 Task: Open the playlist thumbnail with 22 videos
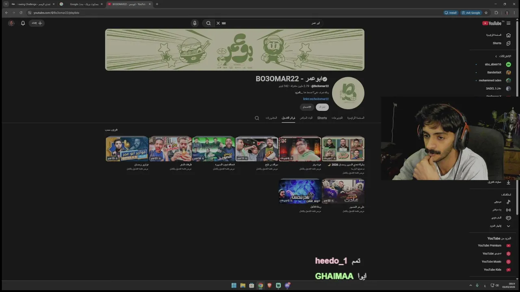tap(343, 191)
